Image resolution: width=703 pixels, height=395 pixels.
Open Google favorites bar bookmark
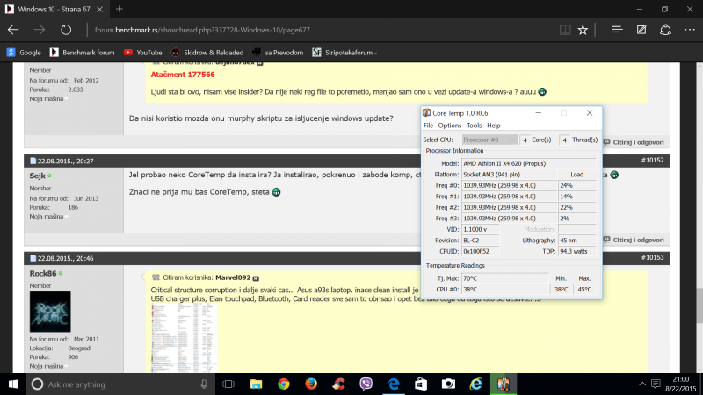(x=24, y=53)
